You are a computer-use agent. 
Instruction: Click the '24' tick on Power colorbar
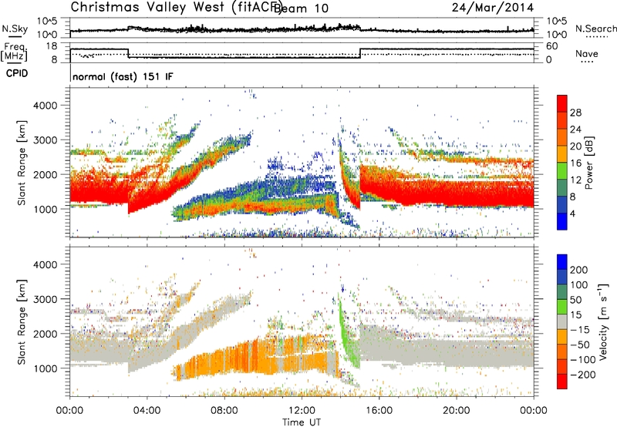(575, 129)
